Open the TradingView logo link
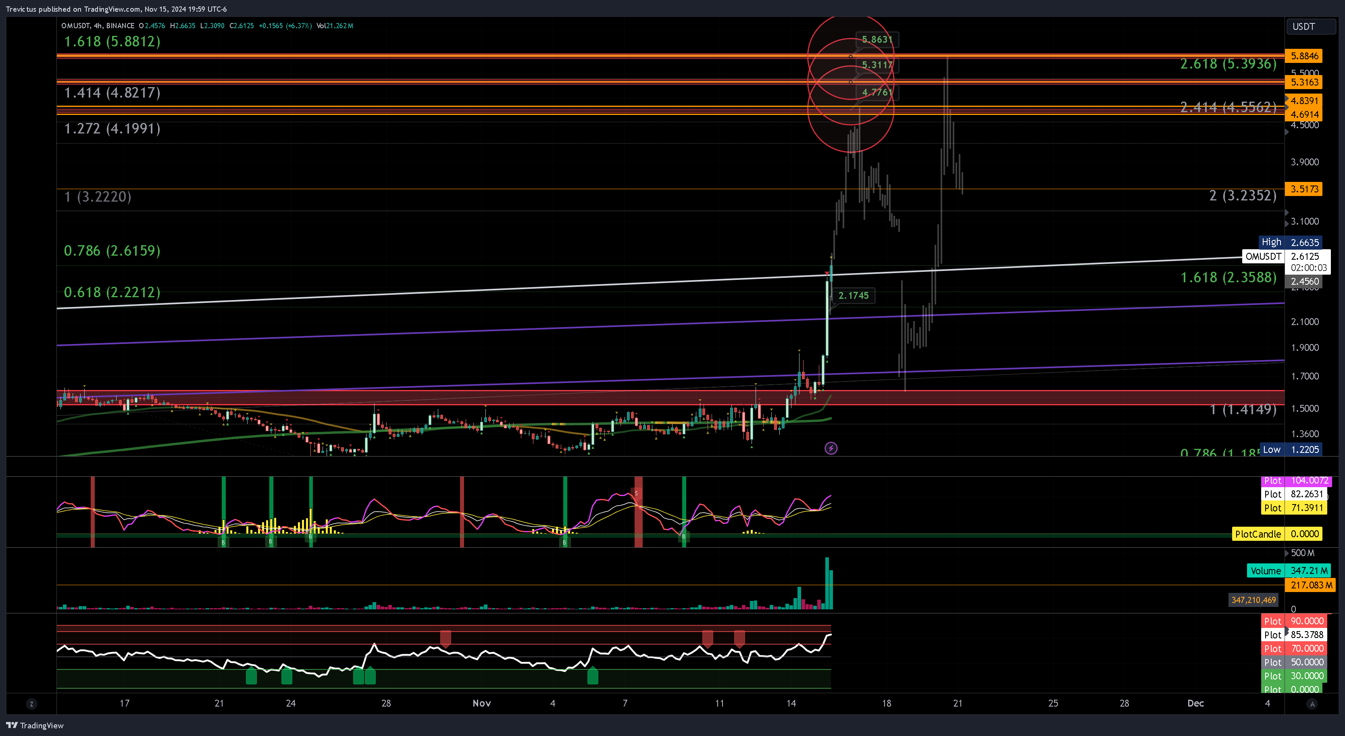Image resolution: width=1345 pixels, height=736 pixels. (x=34, y=725)
